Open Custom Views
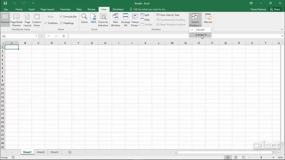The image size is (285, 160). pos(37,20)
